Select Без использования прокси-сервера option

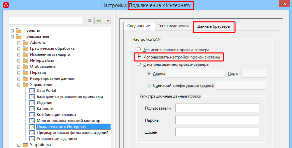tap(138, 49)
